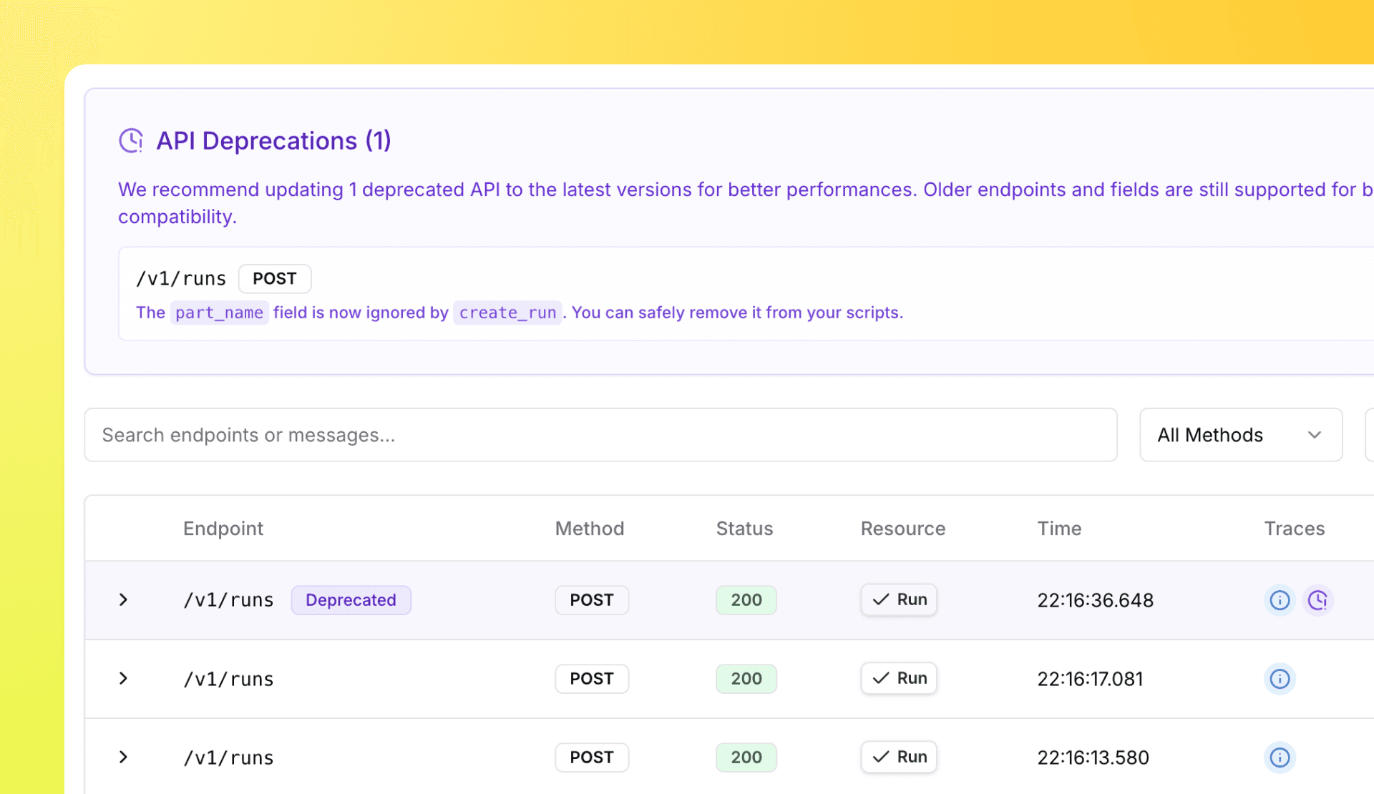The image size is (1374, 794).
Task: Select the Endpoint column header
Action: point(223,528)
